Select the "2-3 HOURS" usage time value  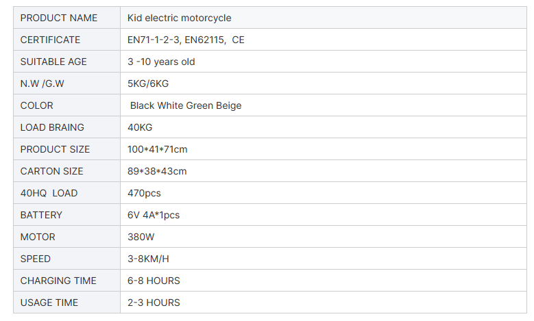tap(154, 303)
